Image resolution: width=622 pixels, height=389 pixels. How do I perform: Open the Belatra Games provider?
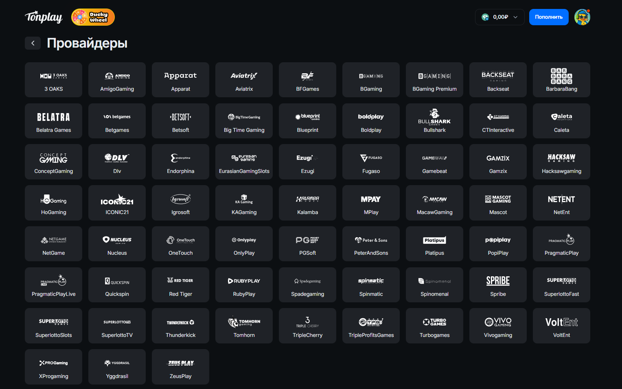tap(53, 121)
